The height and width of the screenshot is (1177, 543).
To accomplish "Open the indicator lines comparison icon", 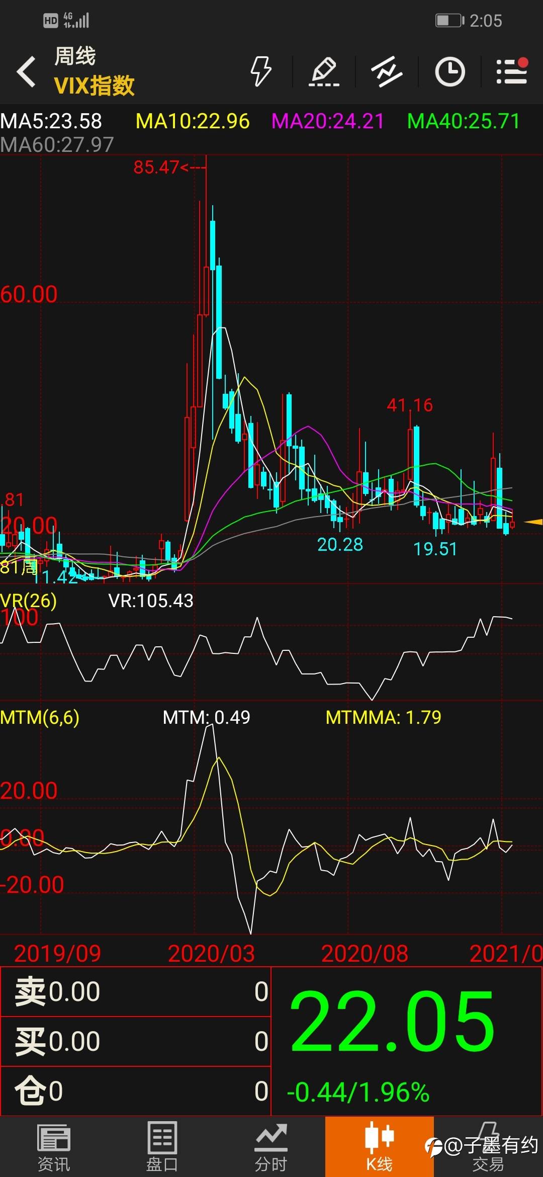I will tap(387, 71).
